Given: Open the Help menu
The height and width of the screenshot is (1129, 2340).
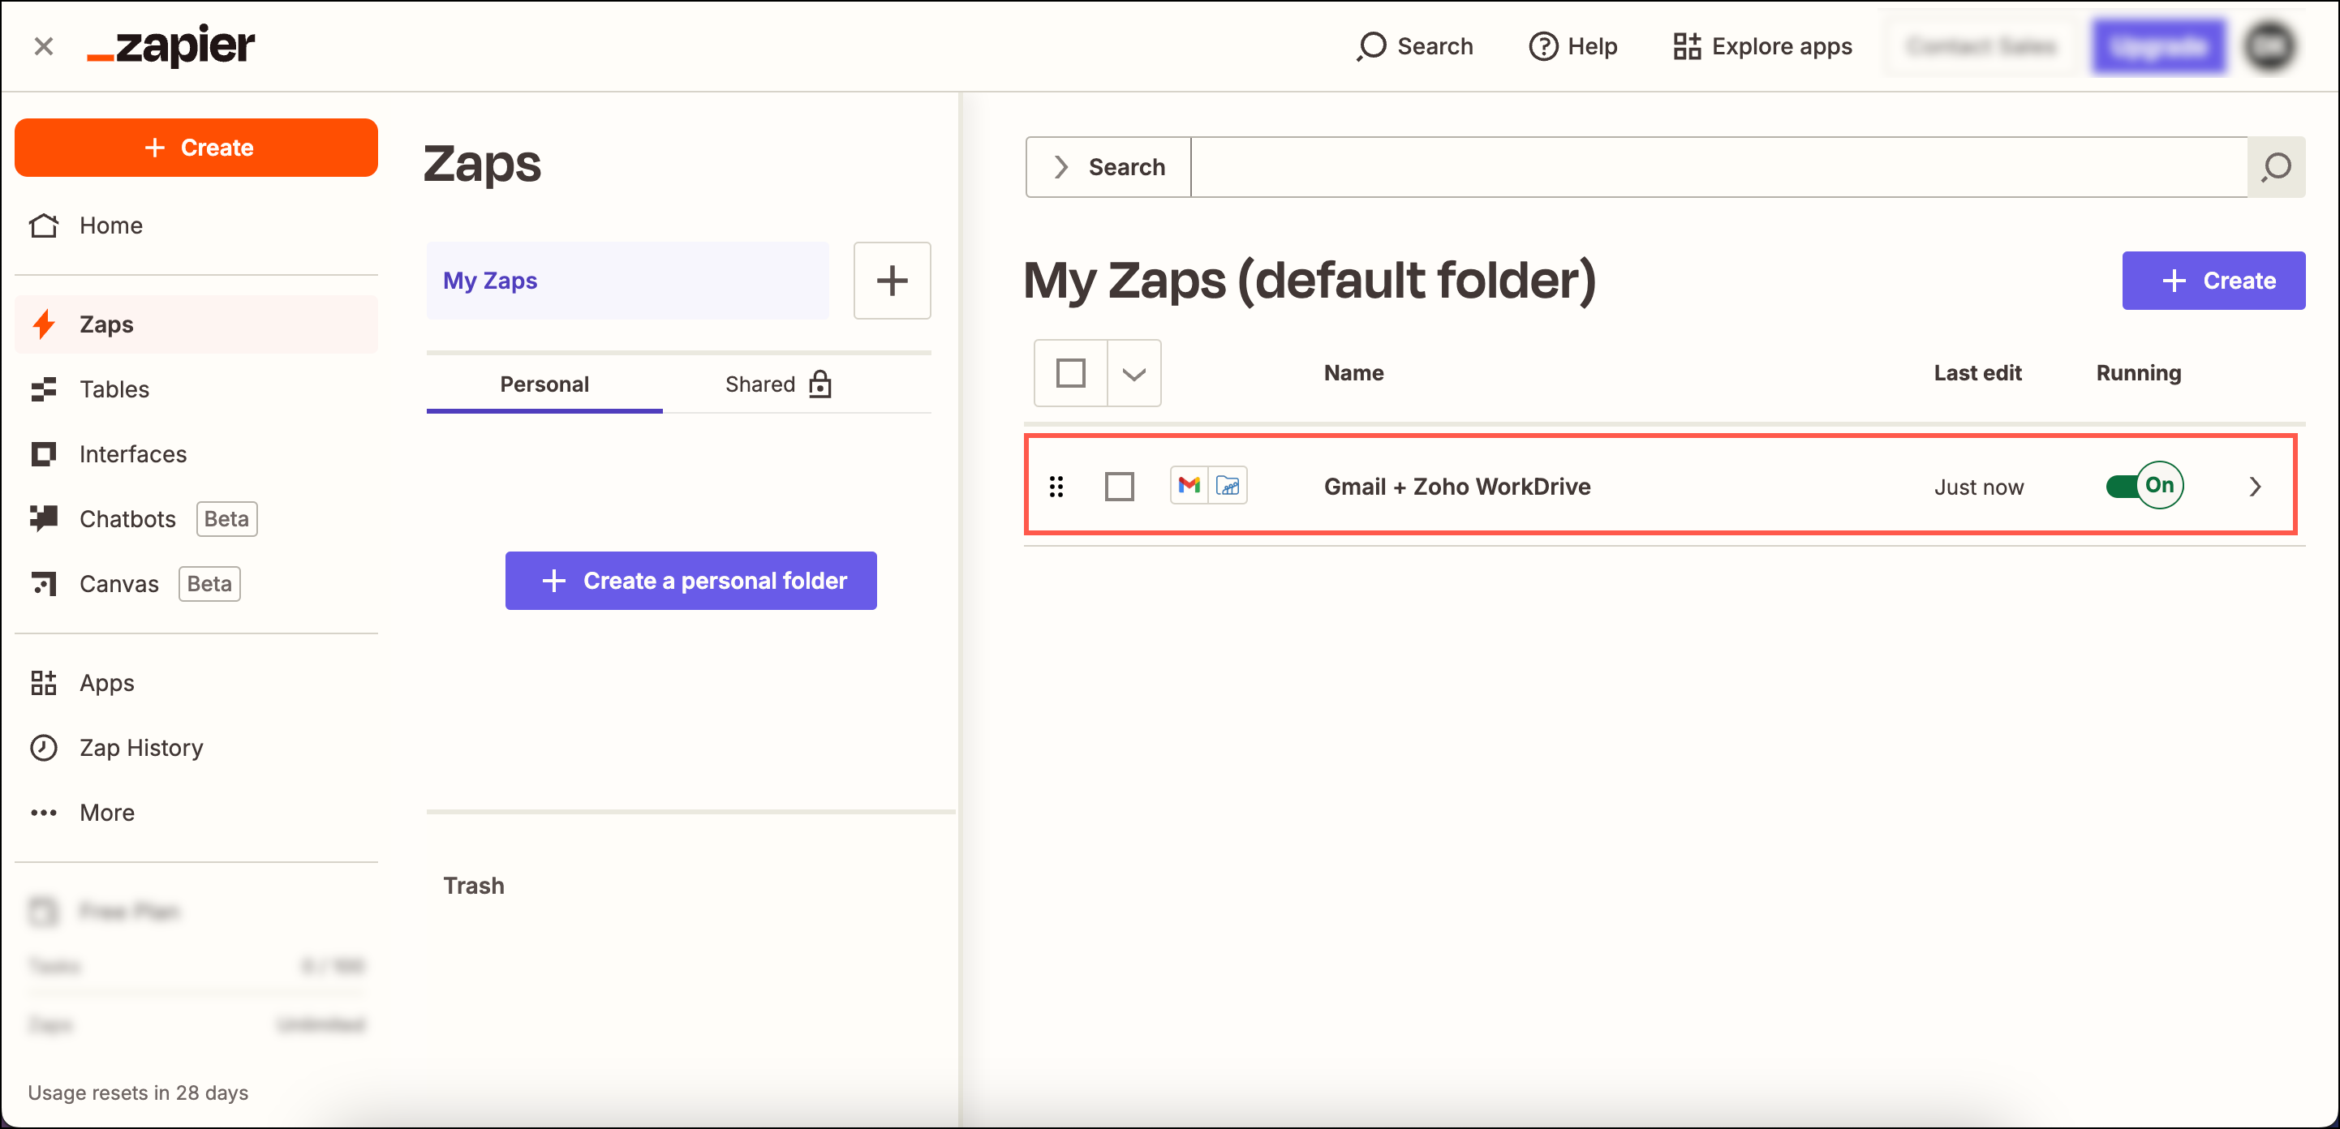Looking at the screenshot, I should 1573,46.
